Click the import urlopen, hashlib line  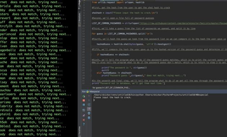(118, 3)
